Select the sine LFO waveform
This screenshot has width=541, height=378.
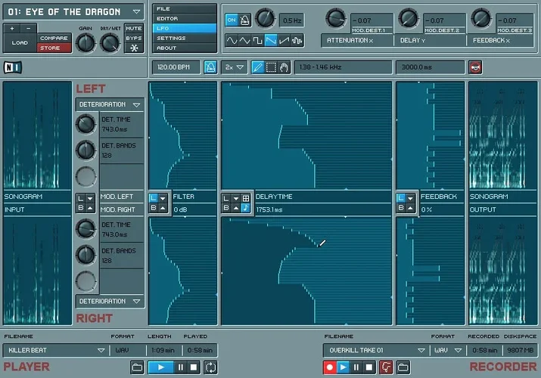coord(232,41)
